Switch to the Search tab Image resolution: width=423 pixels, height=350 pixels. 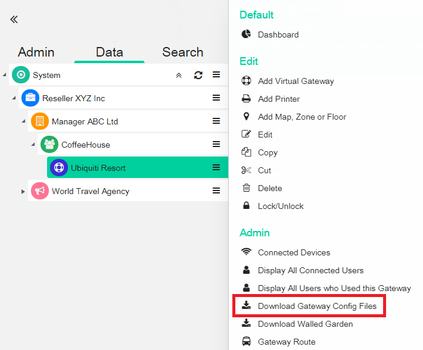(182, 52)
